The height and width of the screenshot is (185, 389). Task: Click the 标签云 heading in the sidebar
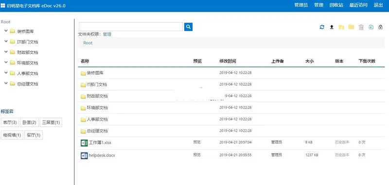pyautogui.click(x=7, y=111)
